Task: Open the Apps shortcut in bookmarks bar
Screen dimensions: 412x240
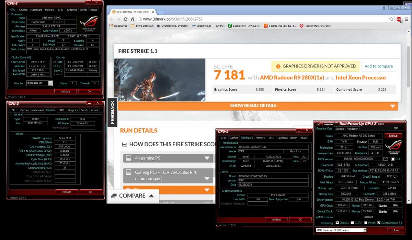Action: [118, 26]
